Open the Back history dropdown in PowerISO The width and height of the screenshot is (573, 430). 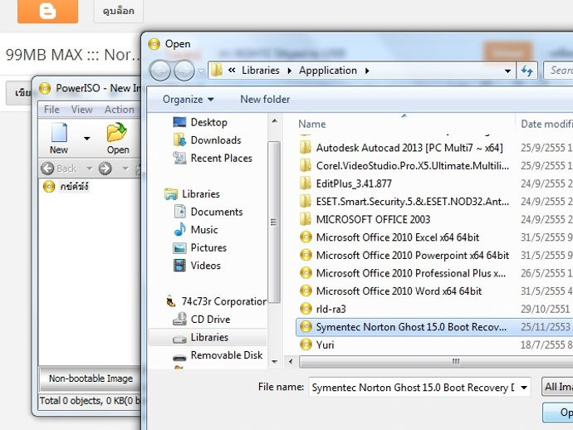89,169
